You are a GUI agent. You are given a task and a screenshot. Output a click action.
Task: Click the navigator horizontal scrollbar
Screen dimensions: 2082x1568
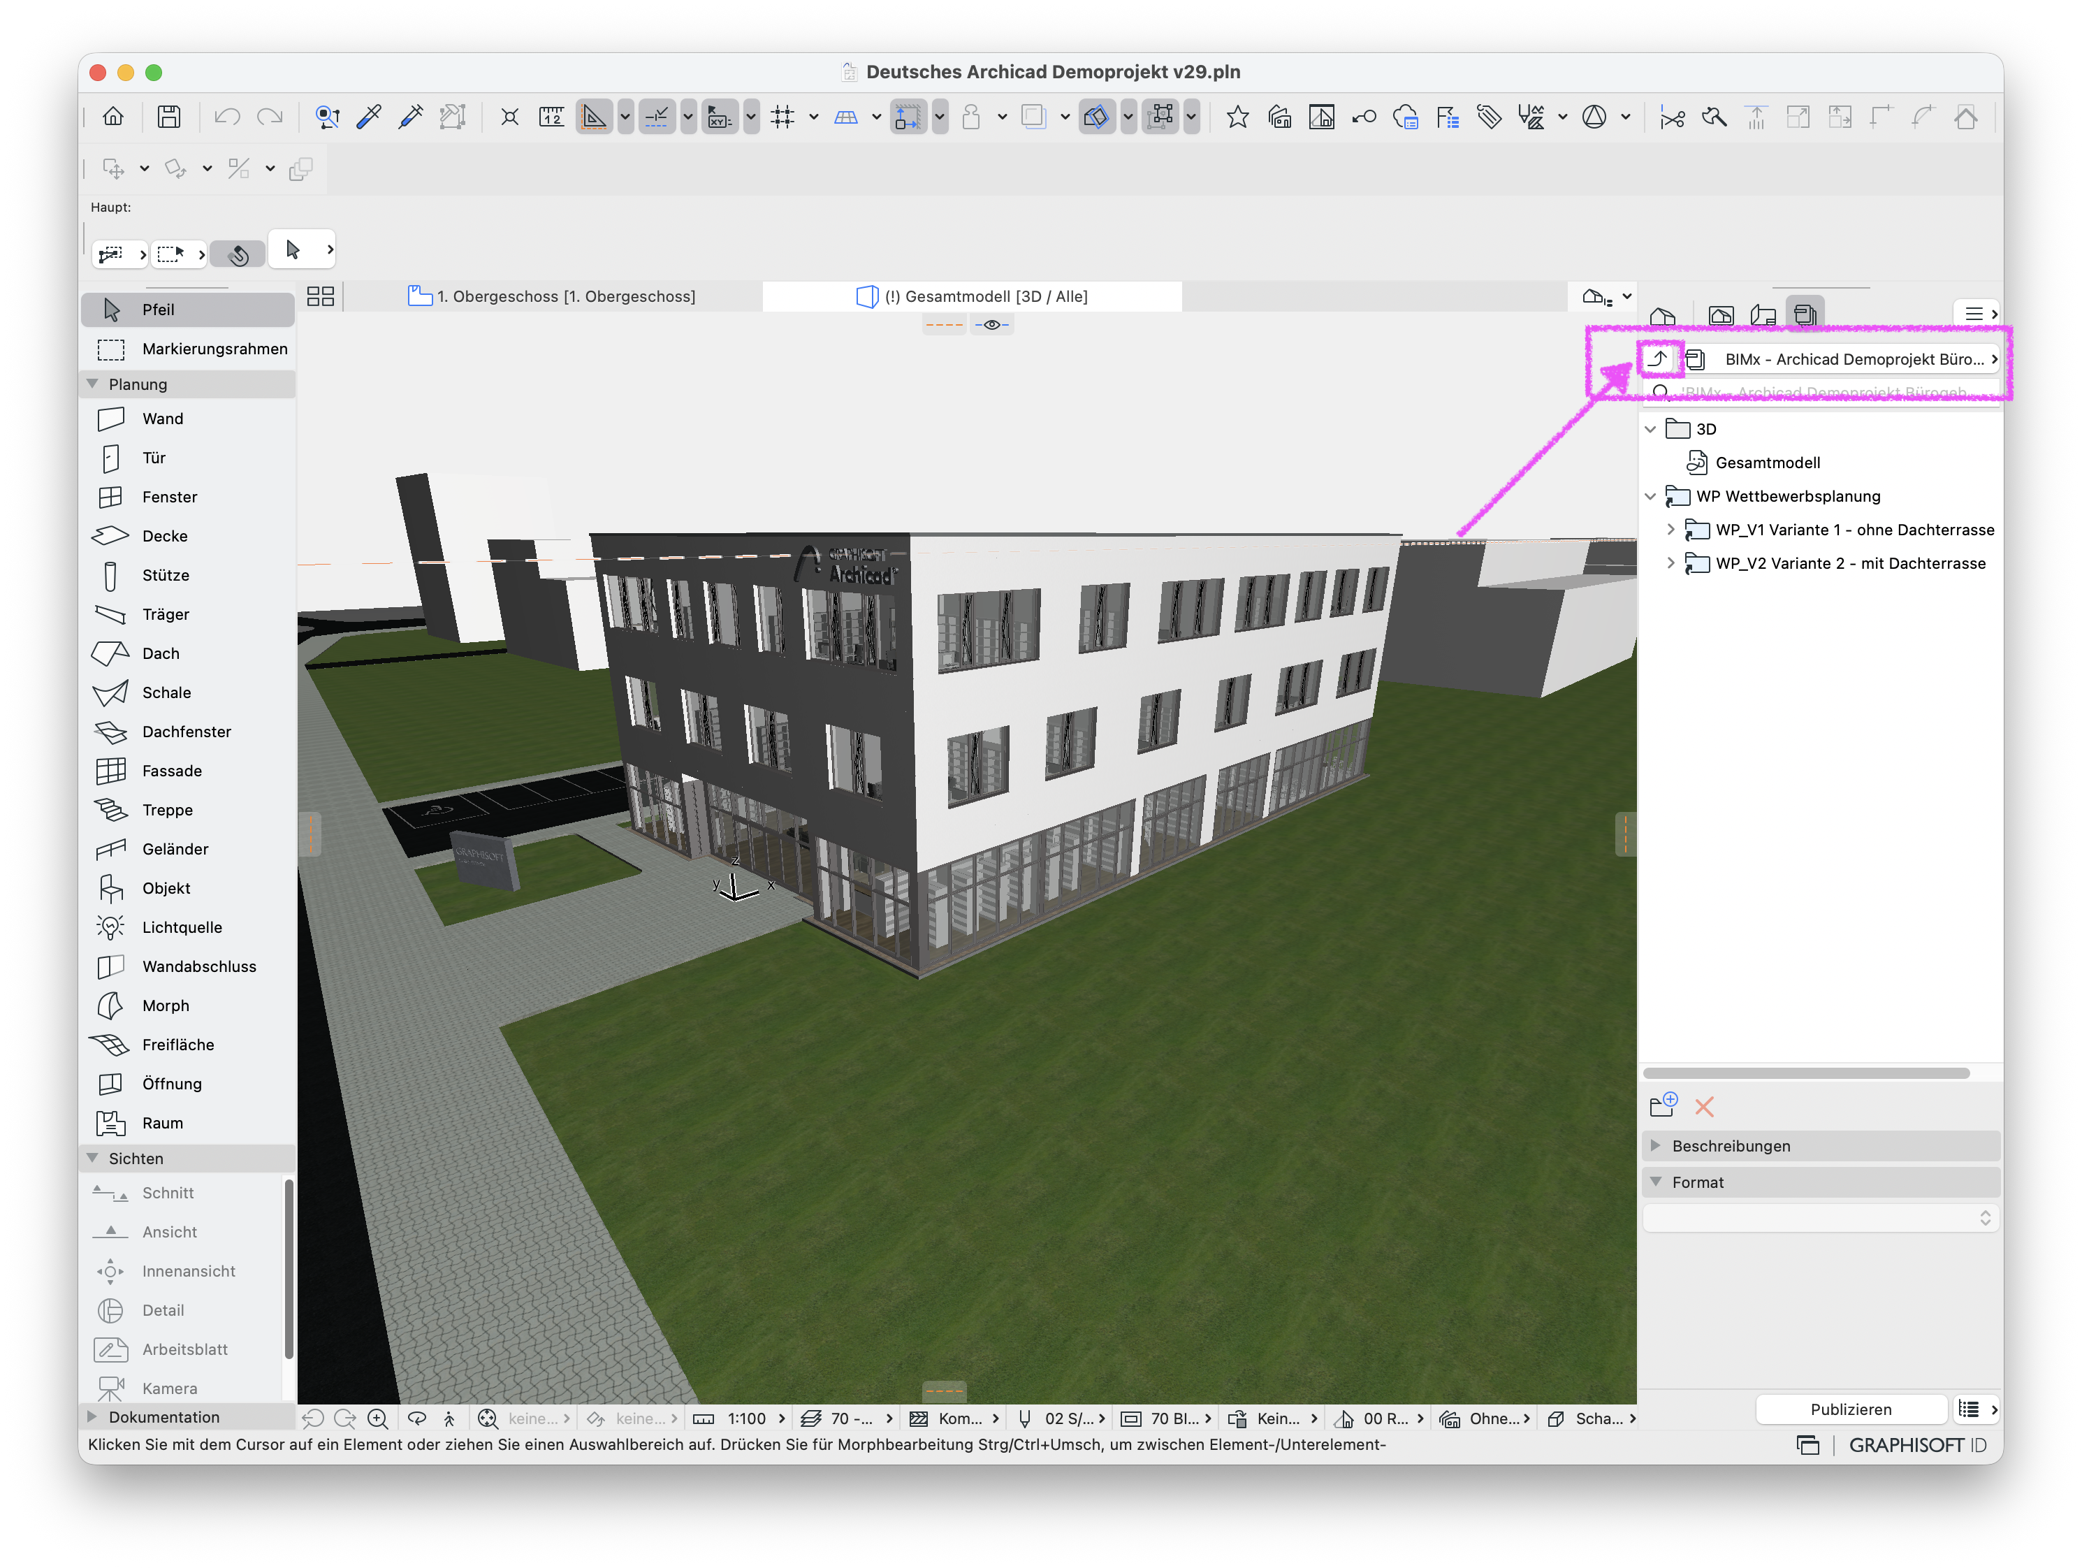pyautogui.click(x=1806, y=1074)
